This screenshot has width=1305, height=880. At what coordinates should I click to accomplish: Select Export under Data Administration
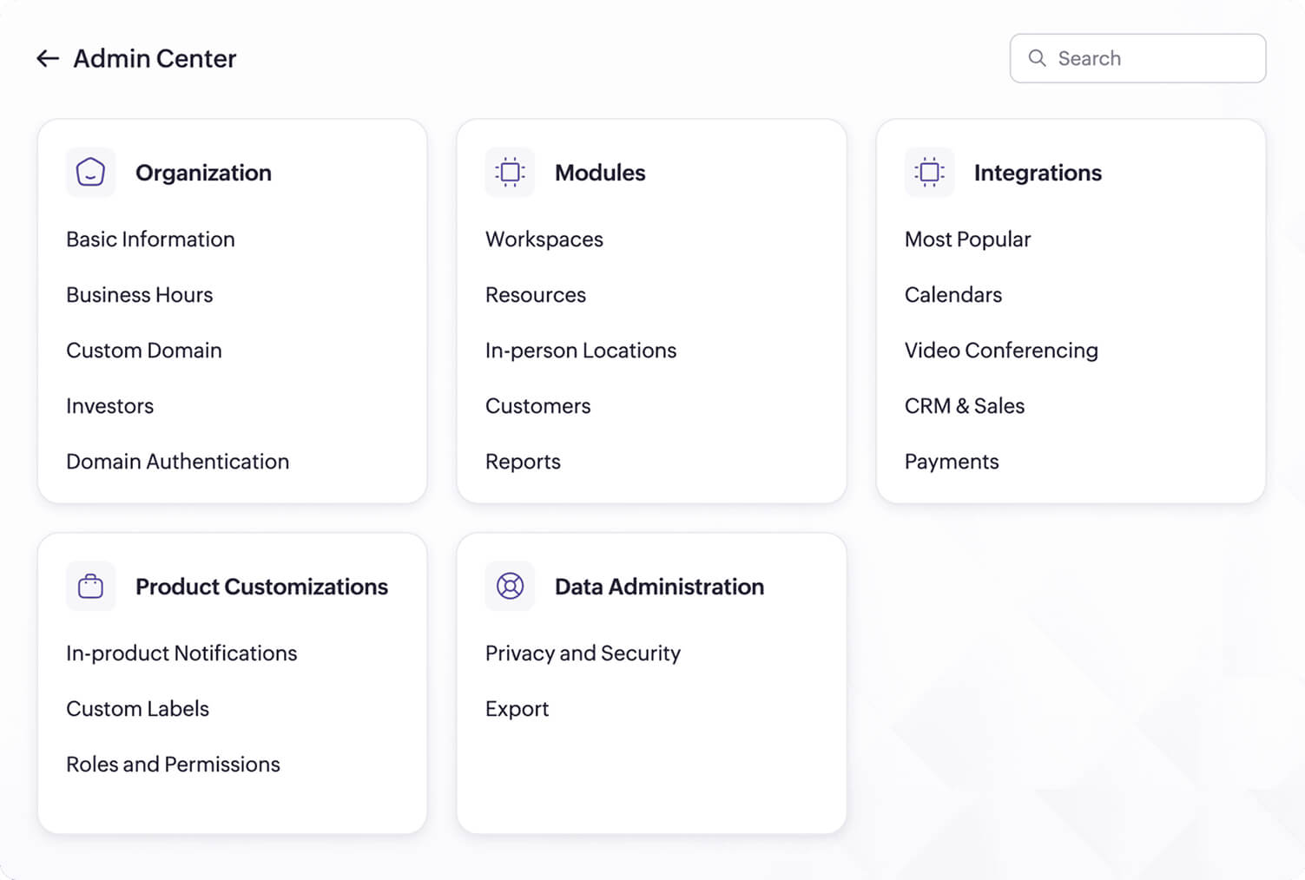(517, 708)
